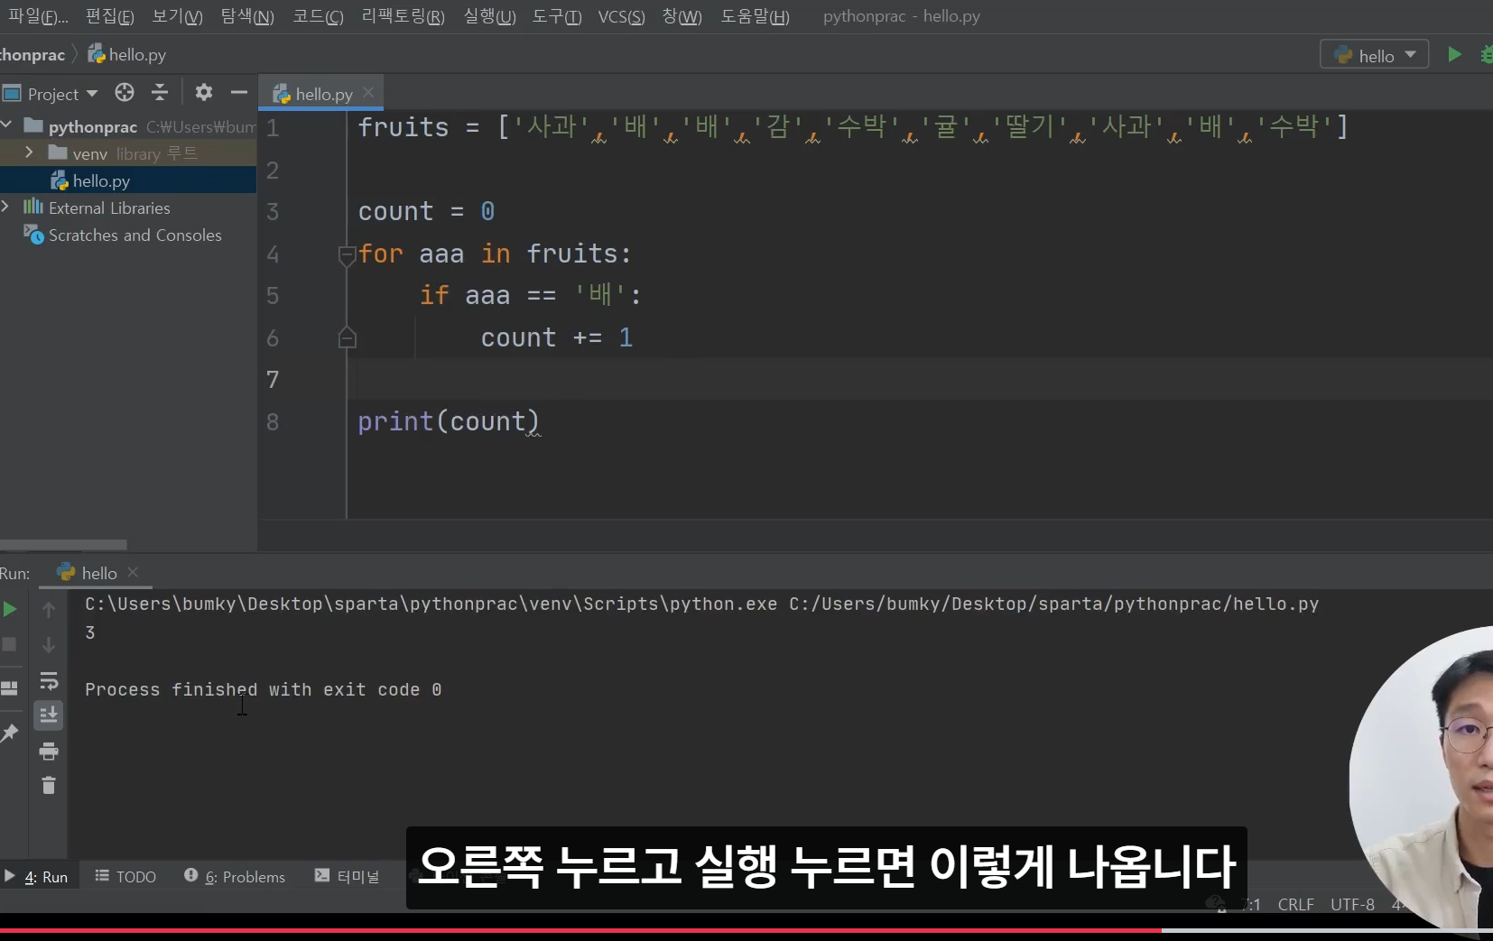Hide the Project panel with minus icon
The height and width of the screenshot is (941, 1493).
pos(239,92)
